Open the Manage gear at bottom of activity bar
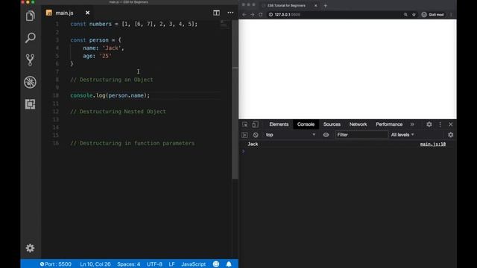Viewport: 477px width, 268px height. click(x=30, y=248)
